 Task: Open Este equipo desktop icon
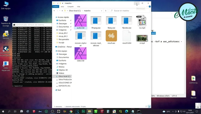[6, 5]
